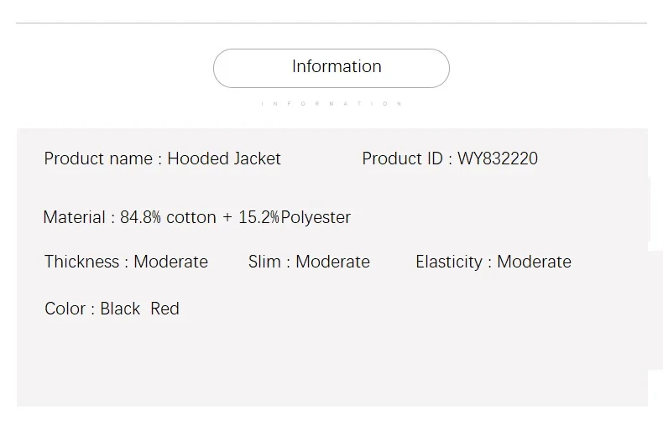Click the Elasticity Moderate label

pyautogui.click(x=493, y=262)
